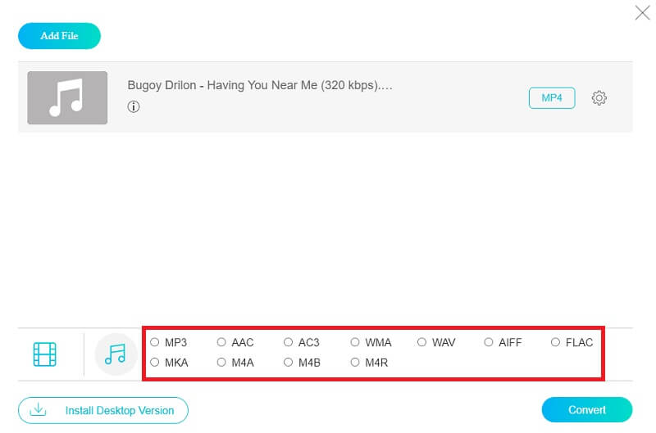Choose the WAV format option
The width and height of the screenshot is (656, 433).
pos(422,342)
